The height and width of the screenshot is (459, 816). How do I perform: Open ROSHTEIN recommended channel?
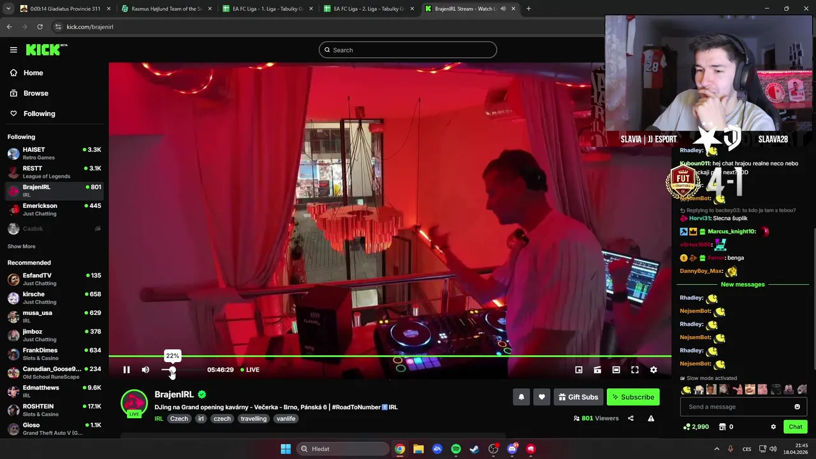54,410
